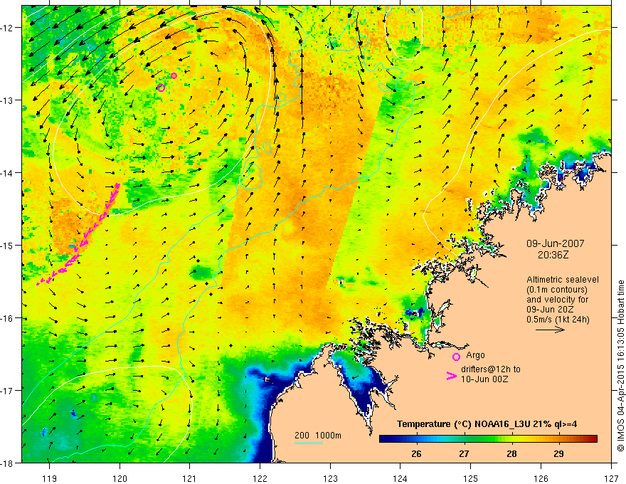Image resolution: width=626 pixels, height=484 pixels.
Task: Click the -16 latitude axis label
Action: tap(7, 318)
